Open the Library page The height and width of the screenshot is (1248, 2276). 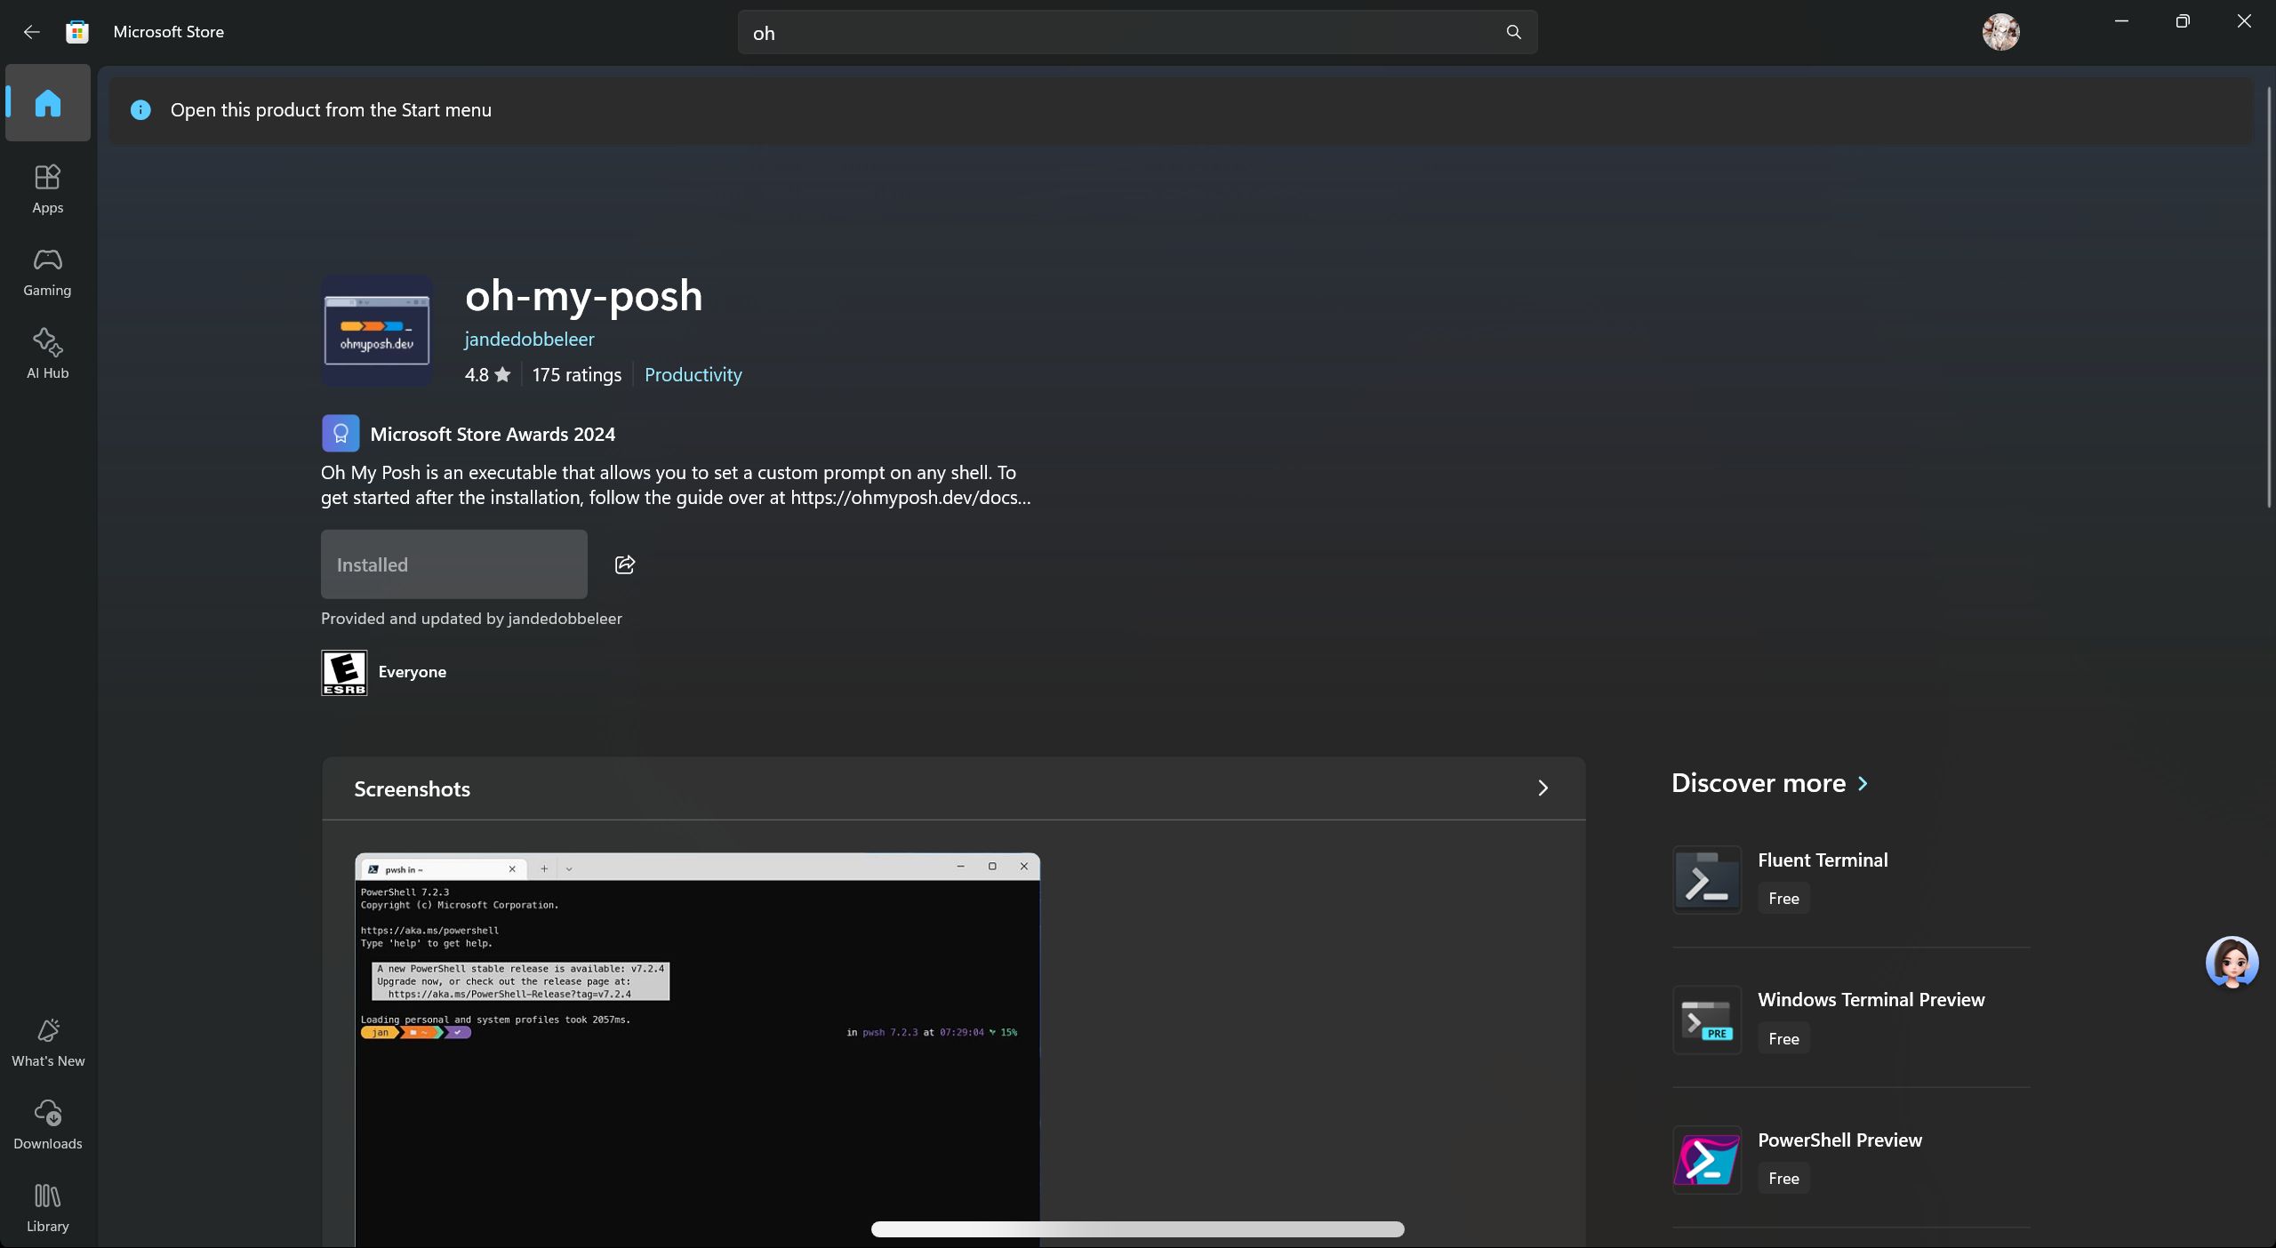pos(47,1207)
